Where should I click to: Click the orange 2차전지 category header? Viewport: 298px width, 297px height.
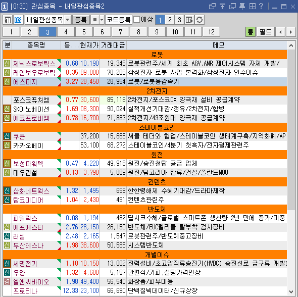(x=145, y=91)
